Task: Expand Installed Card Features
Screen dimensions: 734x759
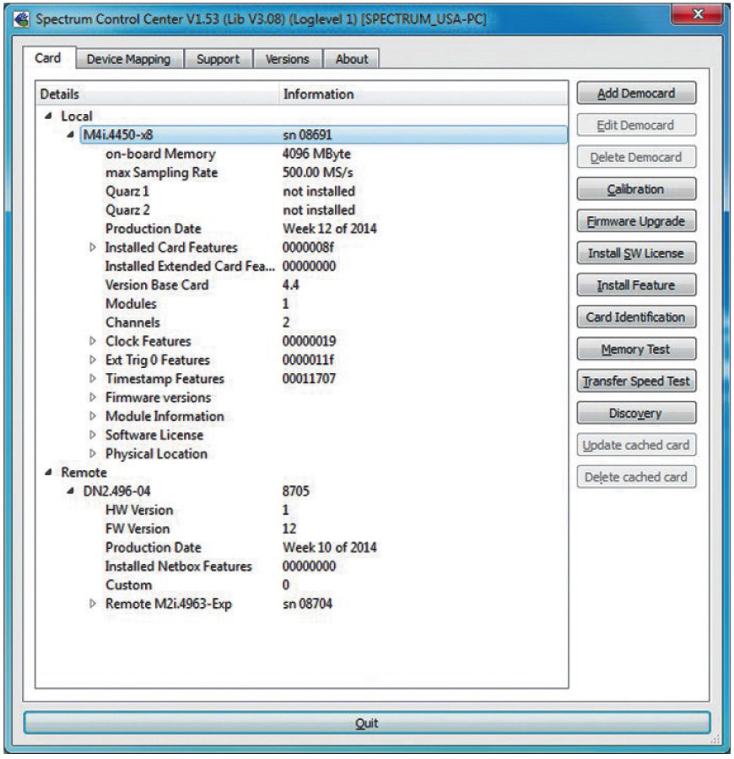Action: click(93, 247)
